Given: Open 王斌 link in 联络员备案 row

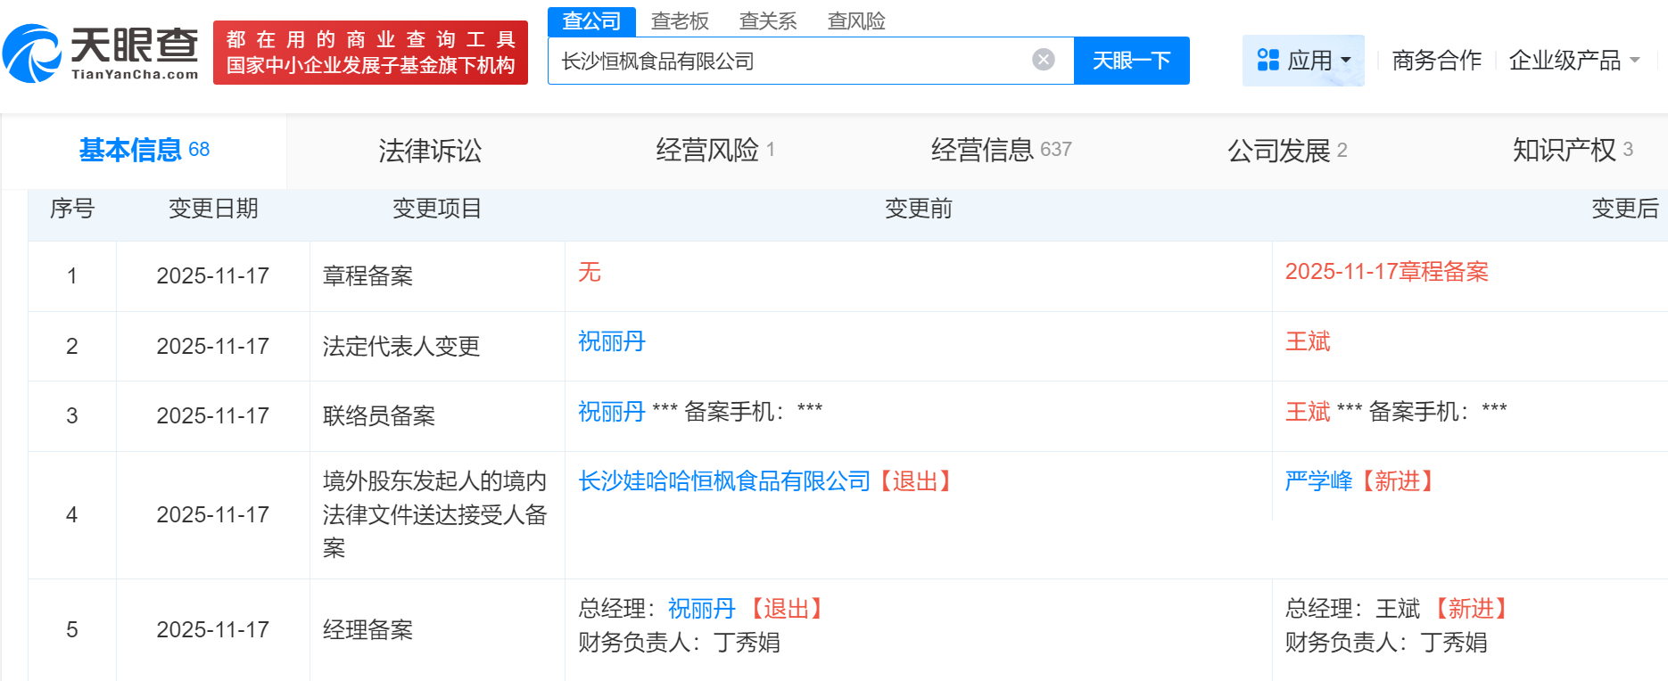Looking at the screenshot, I should (x=1308, y=412).
